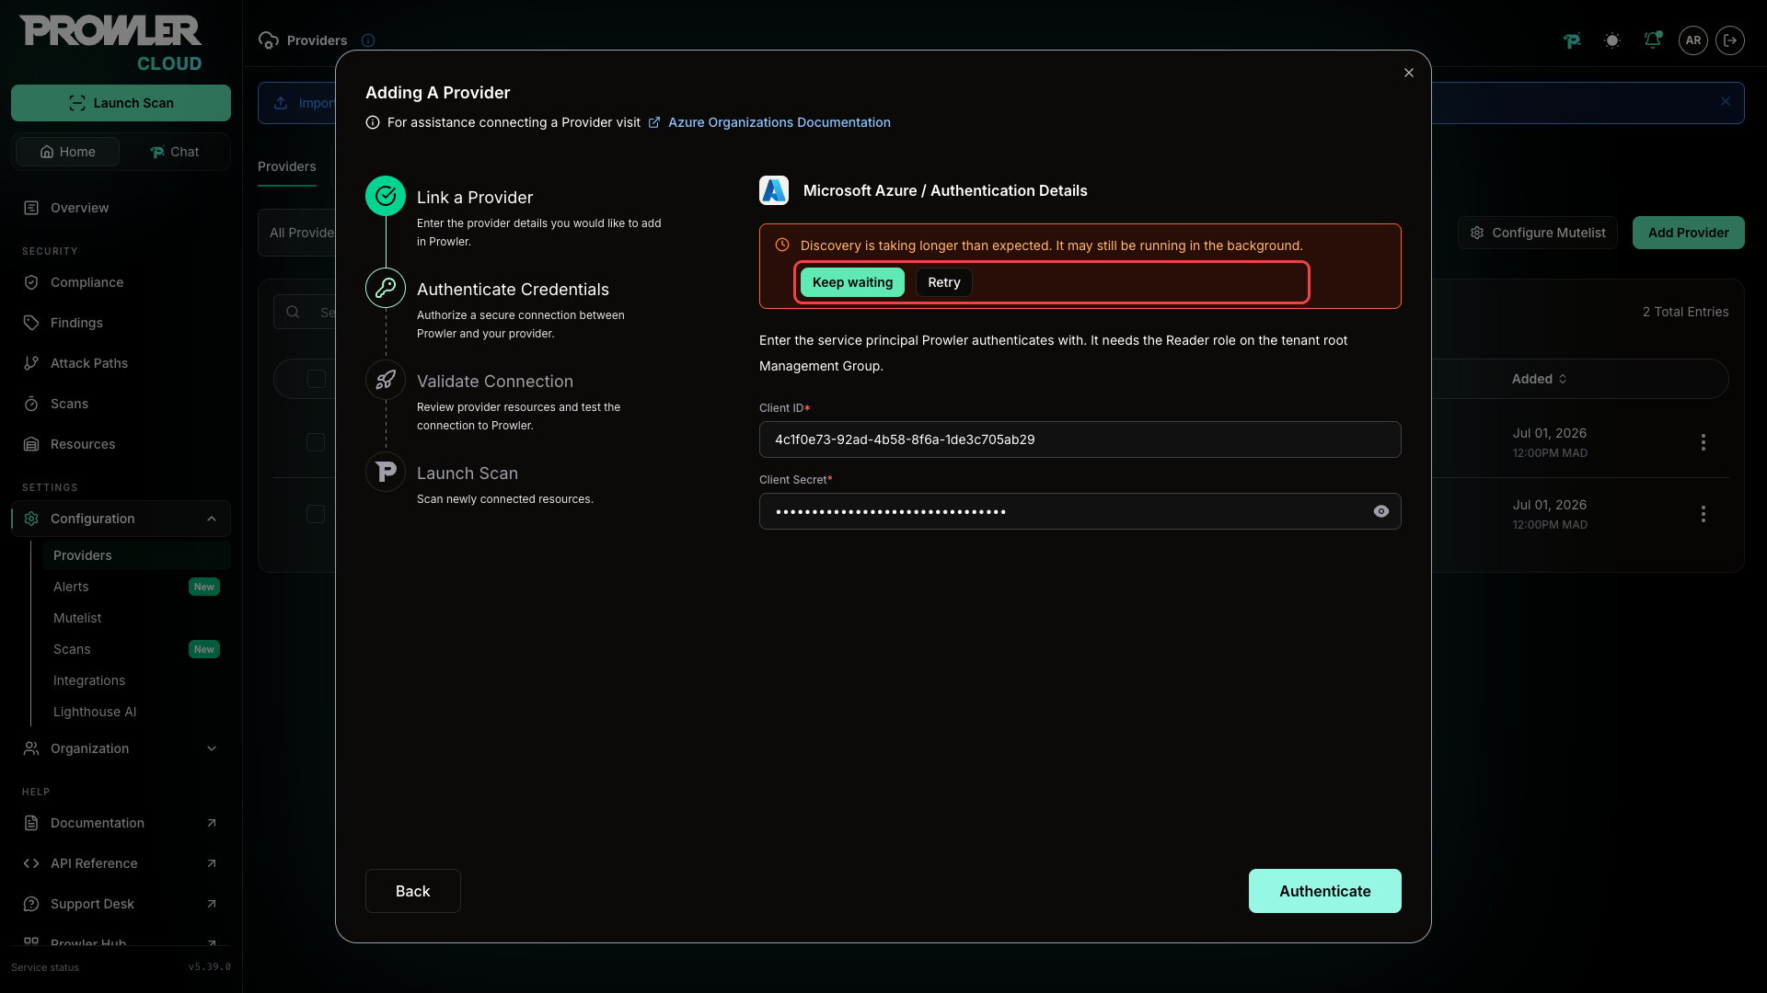The width and height of the screenshot is (1767, 993).
Task: Close the Adding A Provider dialog
Action: point(1409,73)
